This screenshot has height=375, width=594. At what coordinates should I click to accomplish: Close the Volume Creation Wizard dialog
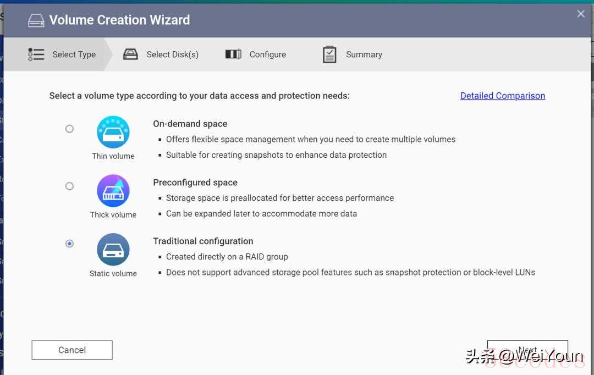point(581,14)
